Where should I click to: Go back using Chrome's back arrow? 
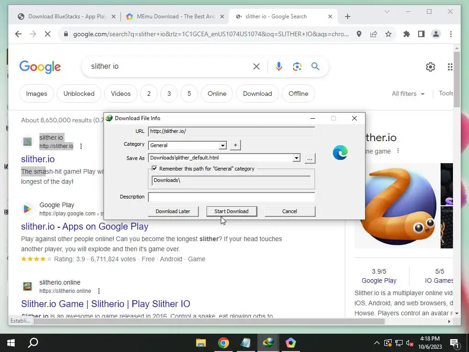(18, 34)
